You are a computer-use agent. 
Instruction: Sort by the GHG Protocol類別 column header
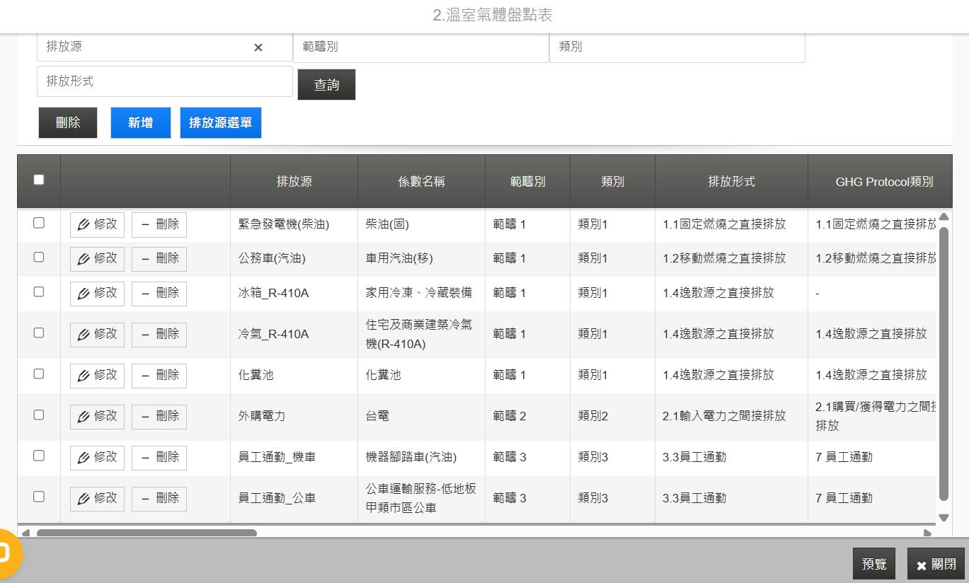tap(884, 181)
